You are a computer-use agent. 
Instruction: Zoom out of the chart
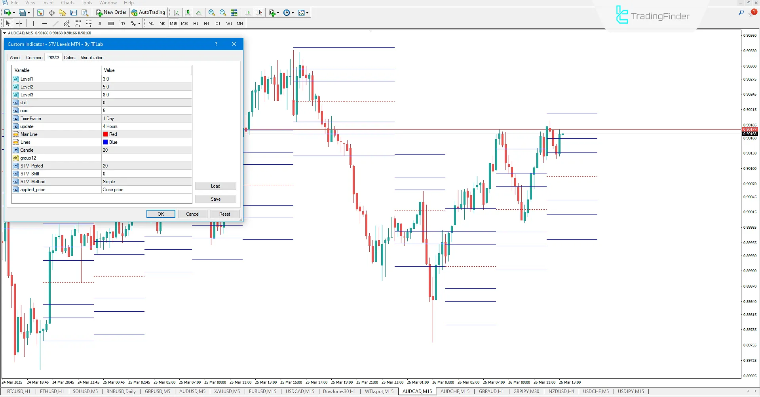(223, 12)
